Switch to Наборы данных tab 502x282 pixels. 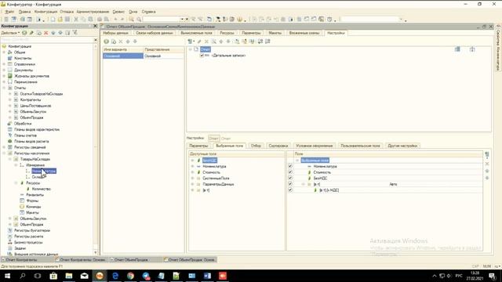115,33
